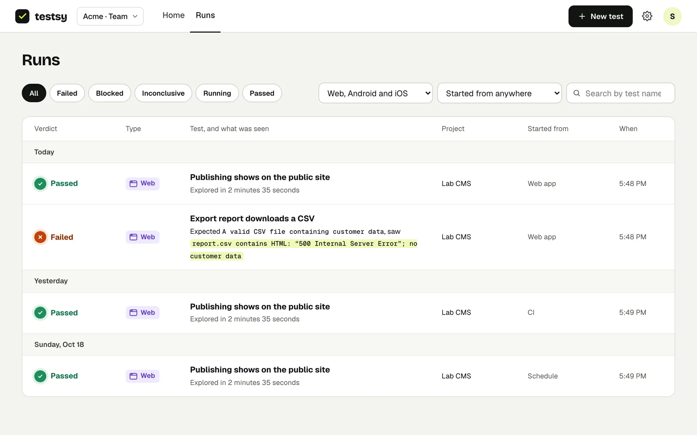The height and width of the screenshot is (435, 697).
Task: Click the Schedule cell in Sunday's row
Action: [x=542, y=376]
